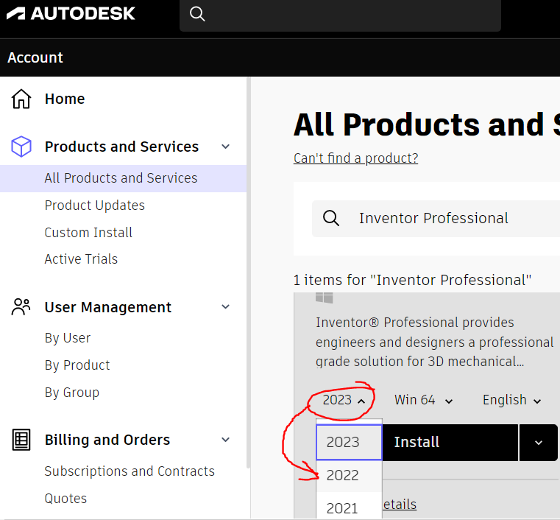Open the arrow dropdown beside Install
The width and height of the screenshot is (560, 520).
point(539,442)
